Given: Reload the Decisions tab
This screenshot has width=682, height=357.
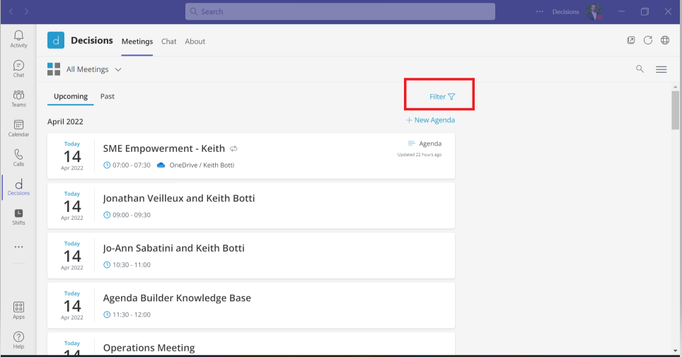Looking at the screenshot, I should click(647, 40).
